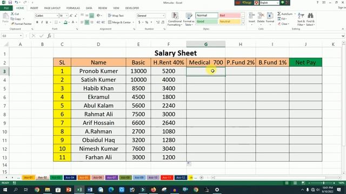Open the Calibri font name dropdown
This screenshot has height=194, width=346.
[x=57, y=16]
